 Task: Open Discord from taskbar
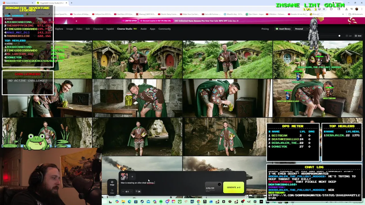pyautogui.click(x=167, y=202)
